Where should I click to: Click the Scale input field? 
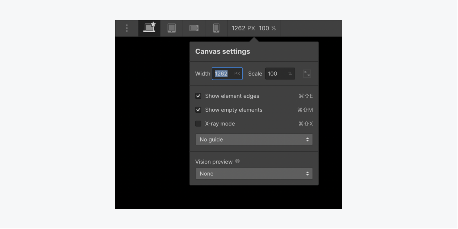(280, 74)
